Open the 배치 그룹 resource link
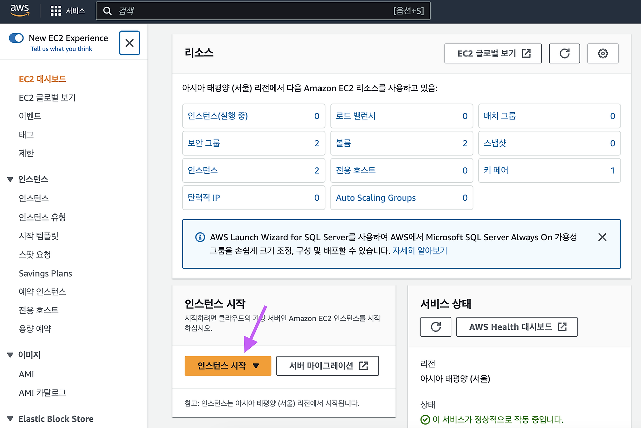Image resolution: width=641 pixels, height=428 pixels. [500, 116]
